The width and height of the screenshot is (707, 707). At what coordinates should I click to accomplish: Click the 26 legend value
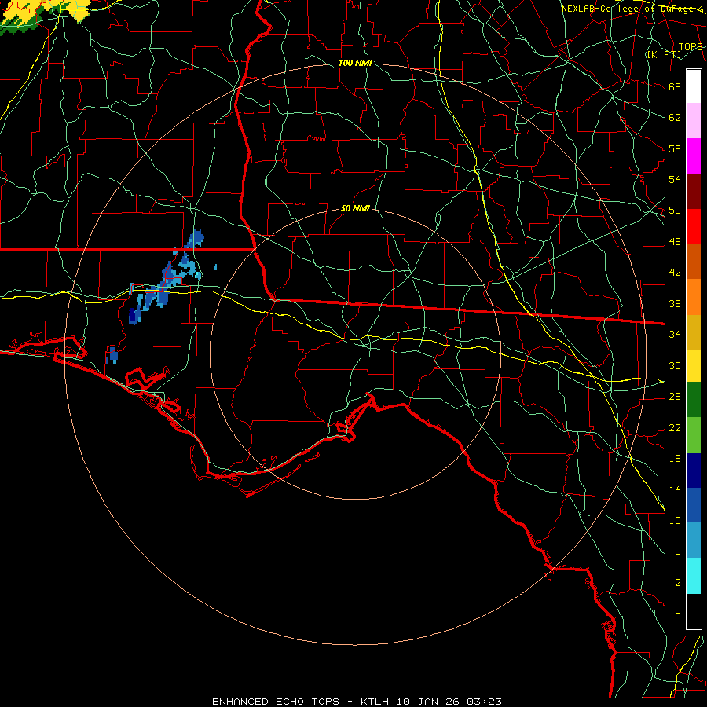pyautogui.click(x=675, y=397)
